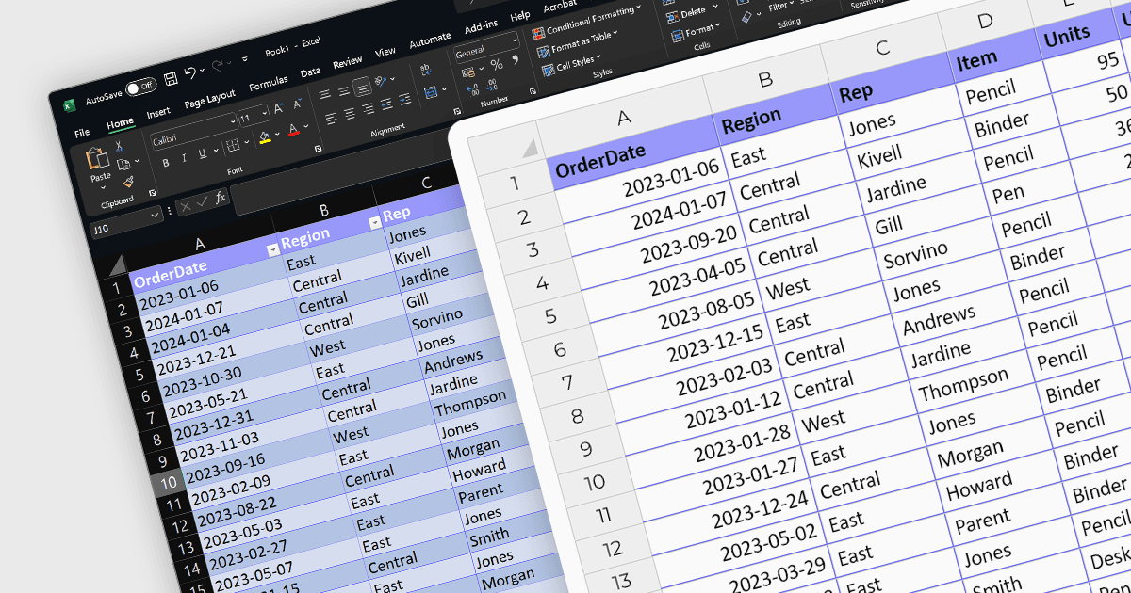Click the Comma Style icon
Image resolution: width=1131 pixels, height=593 pixels.
(516, 59)
